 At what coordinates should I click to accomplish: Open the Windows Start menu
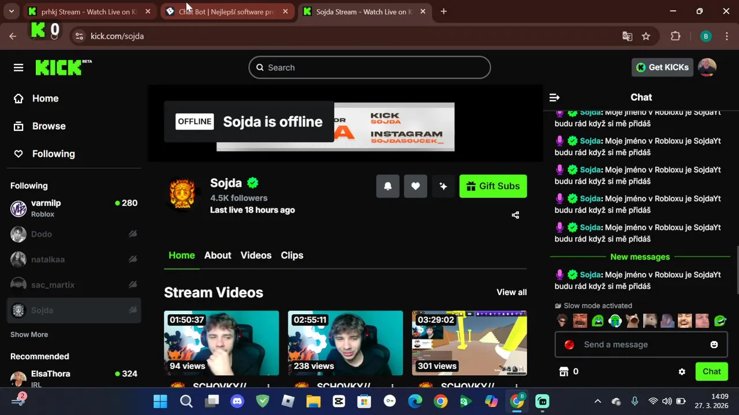(160, 401)
